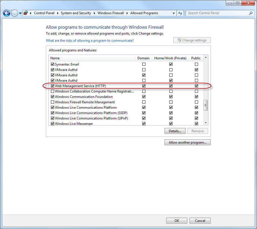Viewport: 257px width, 229px height.
Task: Click the Forward navigation arrow button
Action: [x=15, y=13]
